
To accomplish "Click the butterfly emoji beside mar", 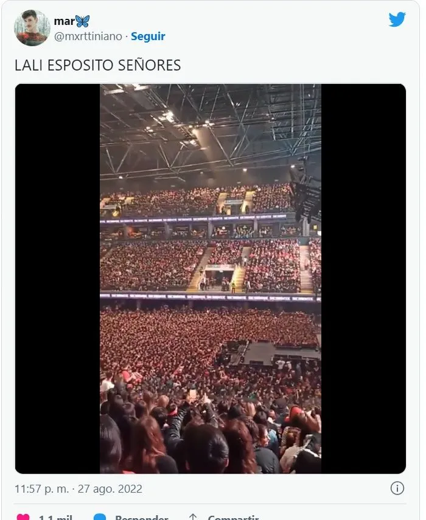I will click(82, 21).
